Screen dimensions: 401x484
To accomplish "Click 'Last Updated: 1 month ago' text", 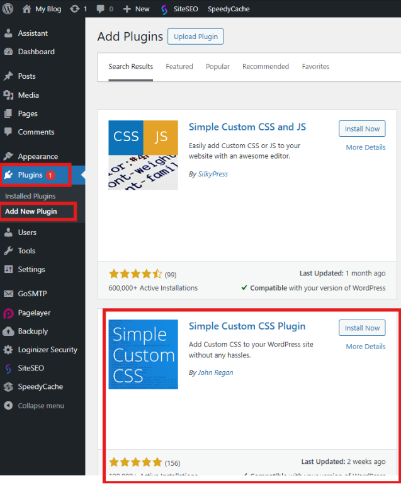I will [x=342, y=273].
